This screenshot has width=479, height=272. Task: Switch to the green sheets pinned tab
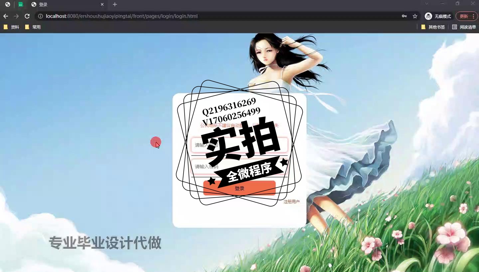pyautogui.click(x=21, y=5)
